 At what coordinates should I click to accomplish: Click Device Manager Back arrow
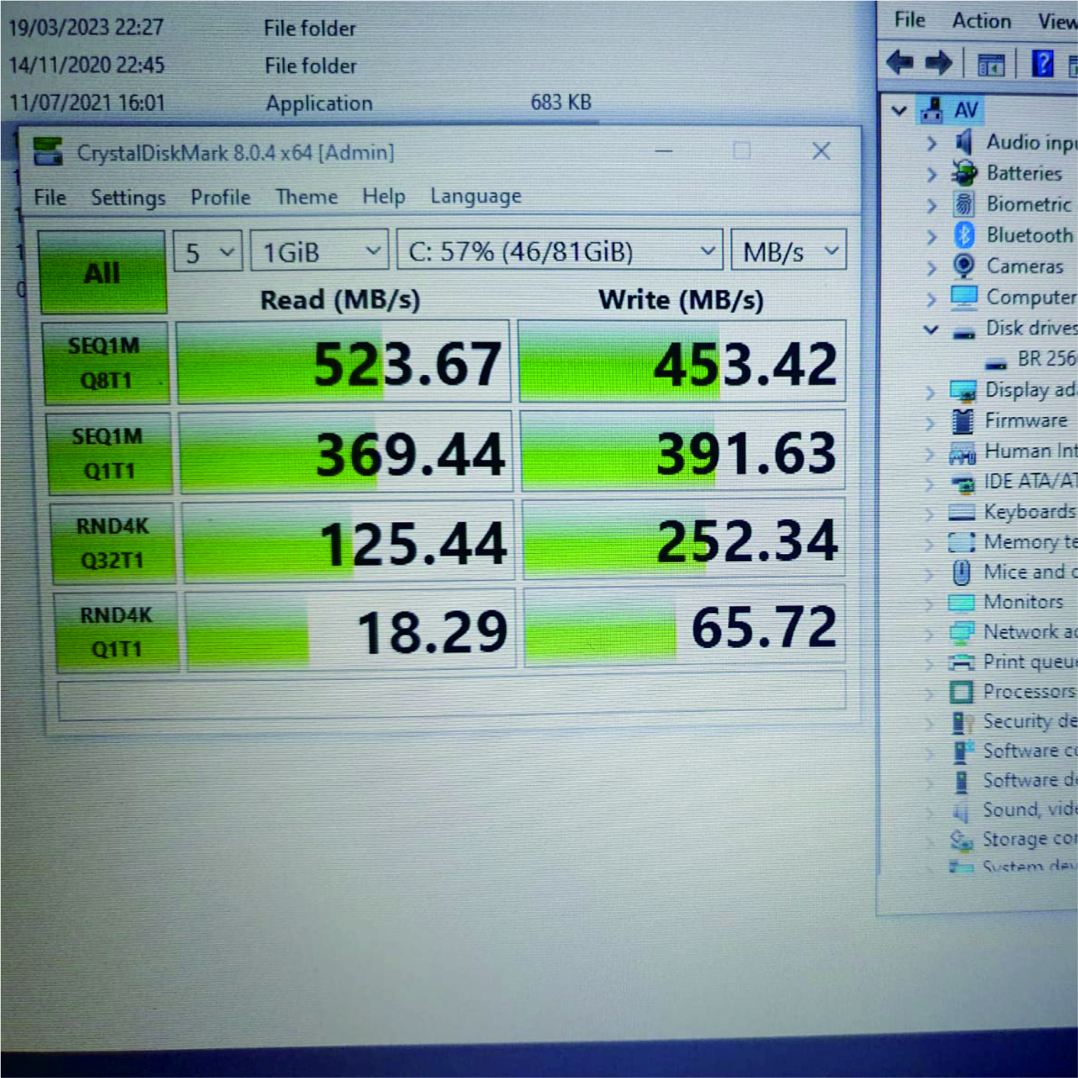click(900, 63)
